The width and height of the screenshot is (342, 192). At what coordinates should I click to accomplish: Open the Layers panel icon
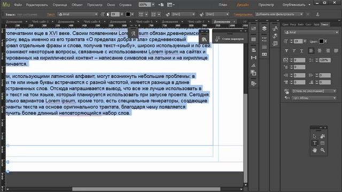click(264, 28)
